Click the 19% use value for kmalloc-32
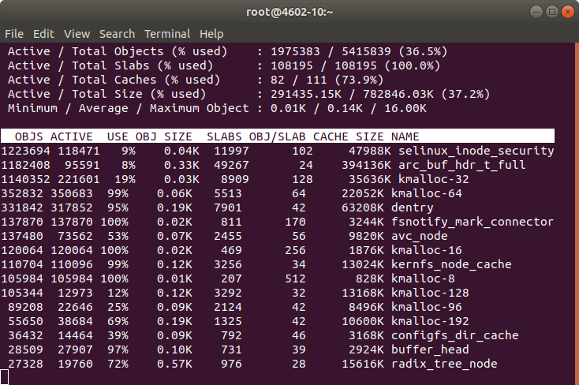Screen dimensions: 579x385 (125, 179)
